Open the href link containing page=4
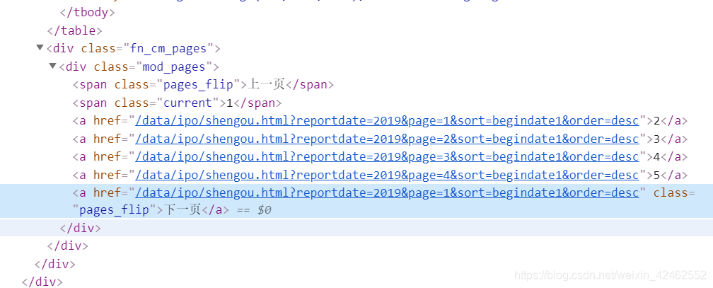713x288 pixels. [387, 175]
